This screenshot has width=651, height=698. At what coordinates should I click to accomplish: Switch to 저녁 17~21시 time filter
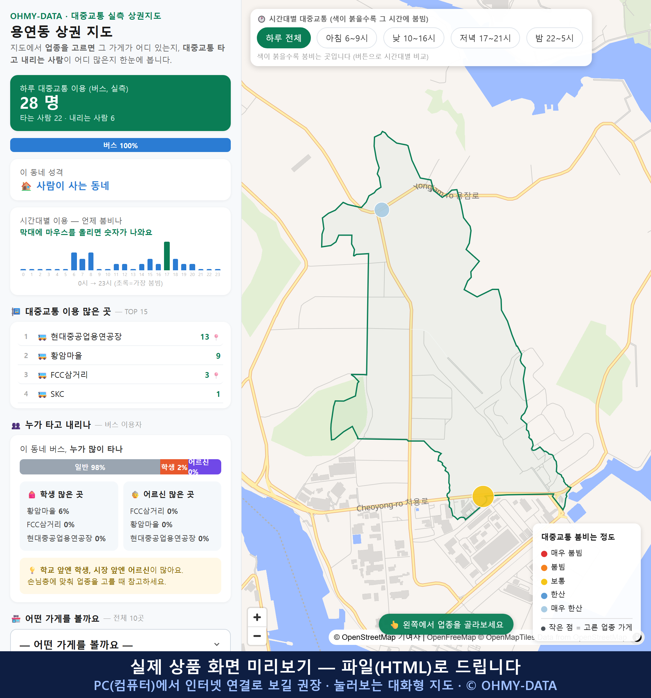point(485,38)
